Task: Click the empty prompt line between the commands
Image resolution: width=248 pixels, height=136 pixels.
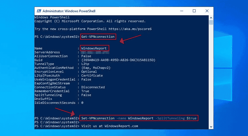Action: click(x=57, y=122)
